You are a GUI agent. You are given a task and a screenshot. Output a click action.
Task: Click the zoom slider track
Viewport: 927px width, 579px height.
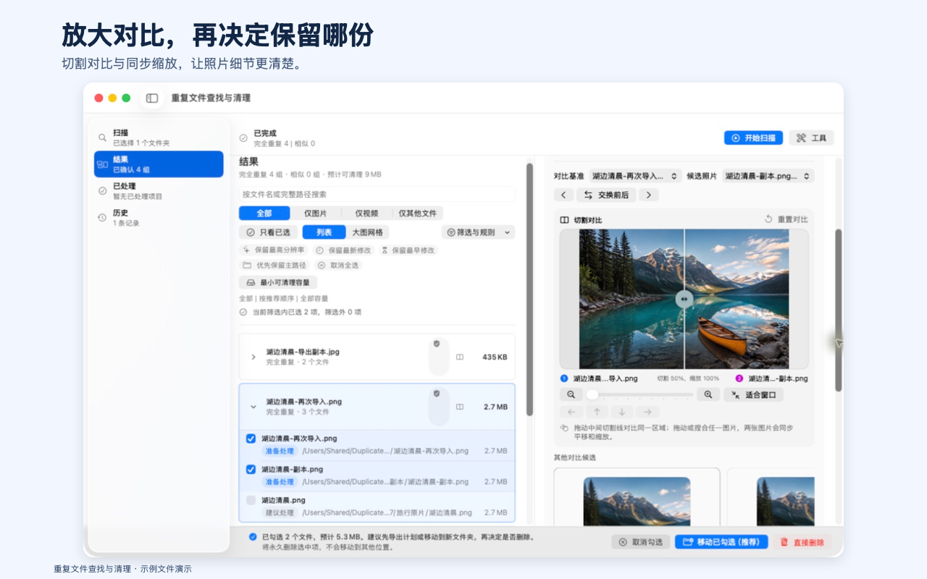coord(639,394)
